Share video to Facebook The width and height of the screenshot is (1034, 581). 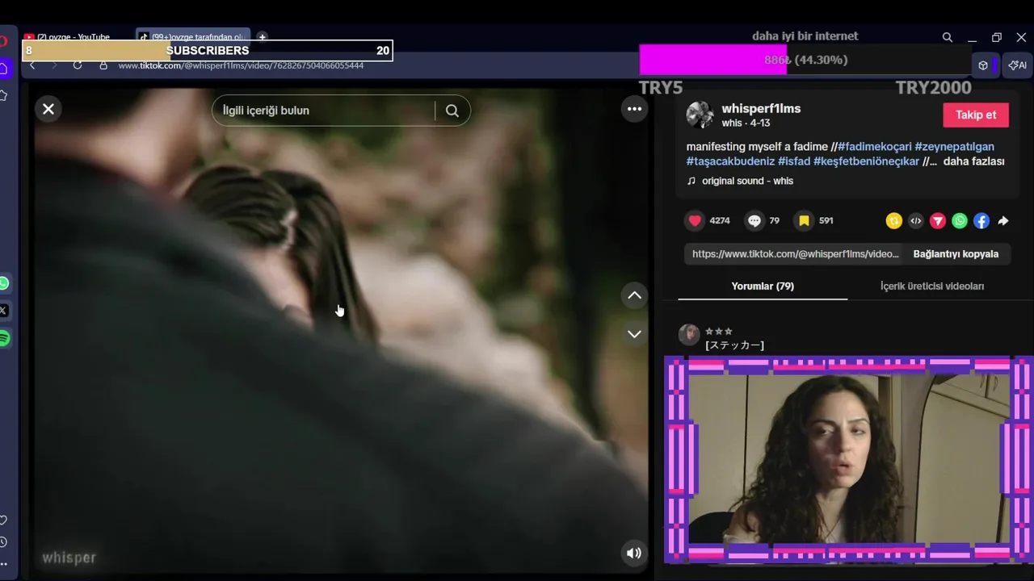click(981, 220)
